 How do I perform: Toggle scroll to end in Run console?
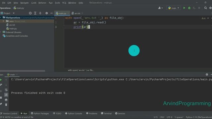[x=6, y=95]
